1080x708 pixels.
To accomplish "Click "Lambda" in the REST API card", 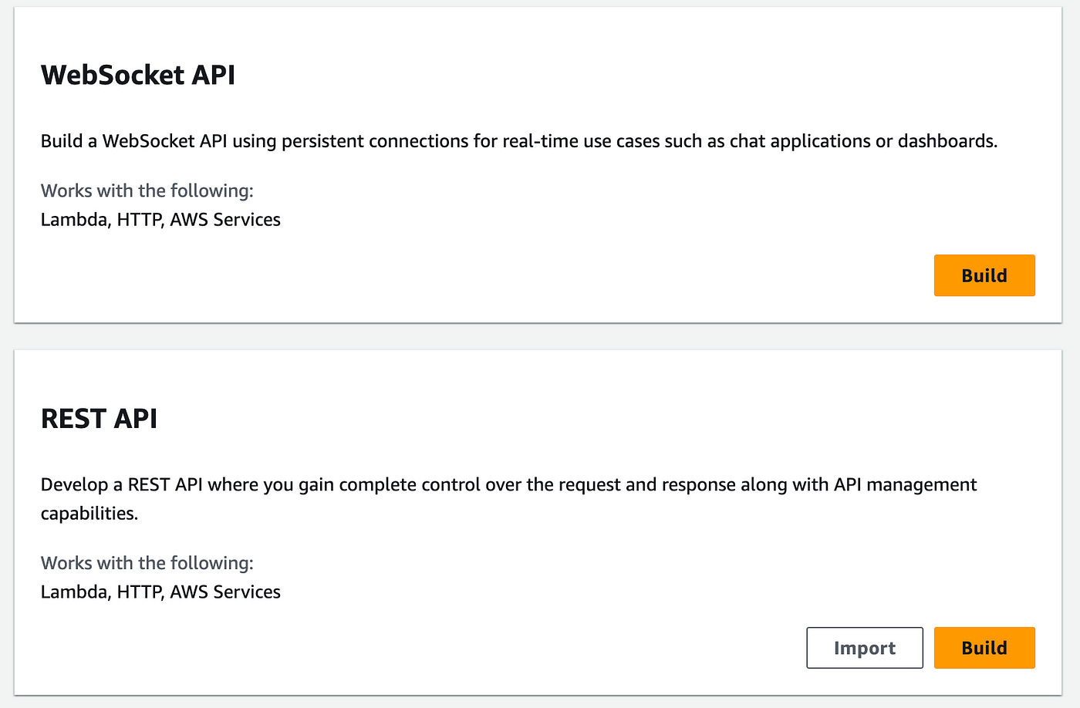I will pyautogui.click(x=73, y=592).
